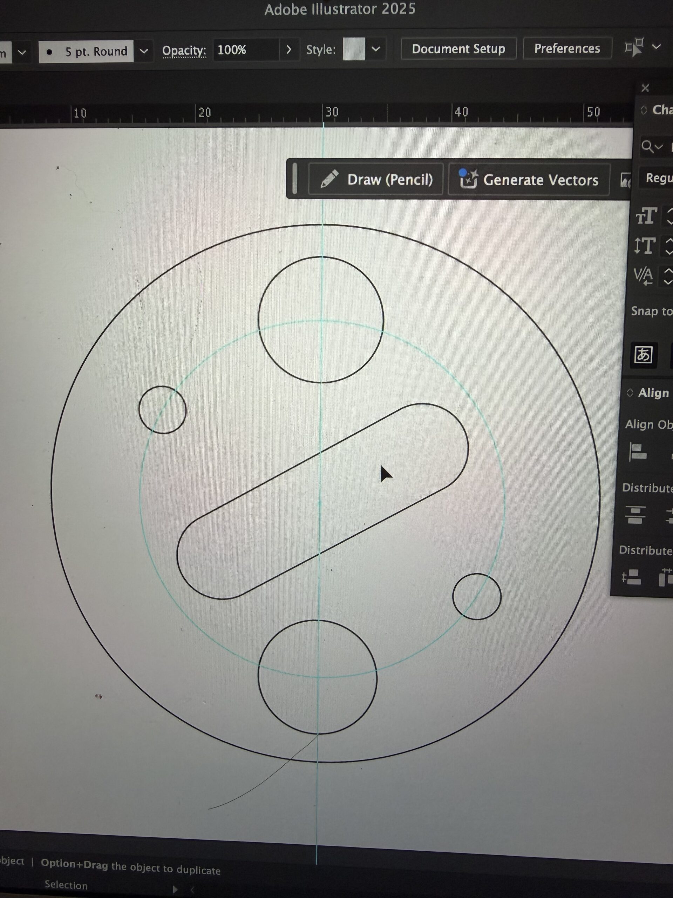Image resolution: width=673 pixels, height=898 pixels.
Task: Expand the Opacity slider arrow
Action: (x=288, y=50)
